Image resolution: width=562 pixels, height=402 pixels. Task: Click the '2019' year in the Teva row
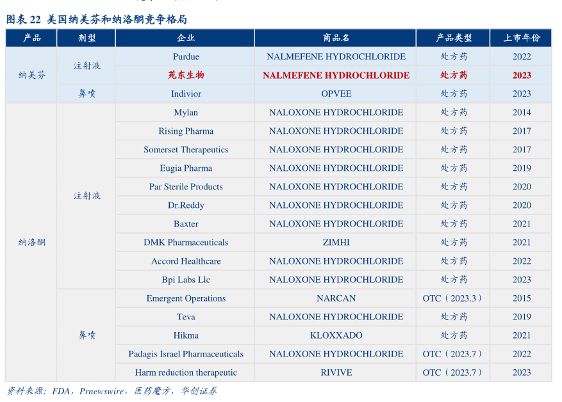522,317
